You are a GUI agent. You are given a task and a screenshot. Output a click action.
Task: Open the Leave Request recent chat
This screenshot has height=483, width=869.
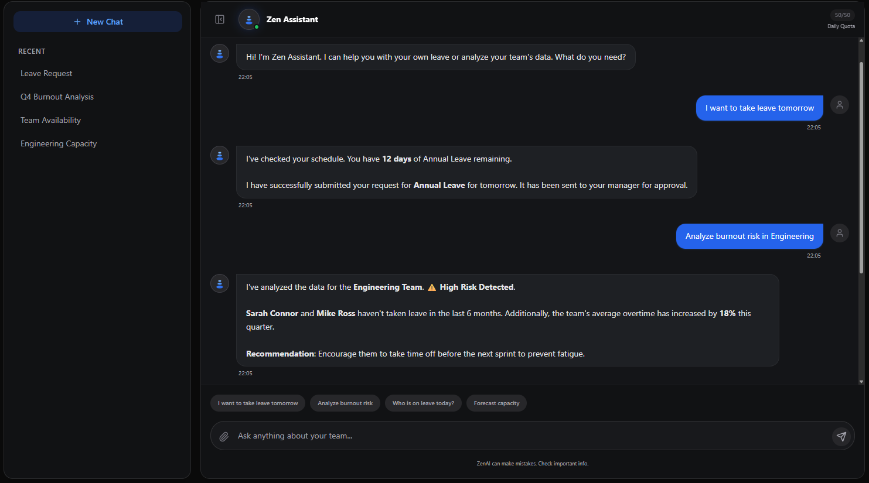46,73
